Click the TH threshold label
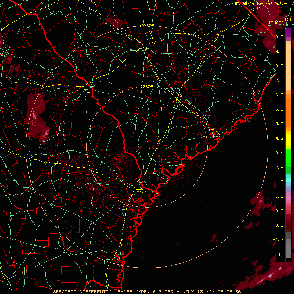The image size is (294, 294). click(x=281, y=254)
